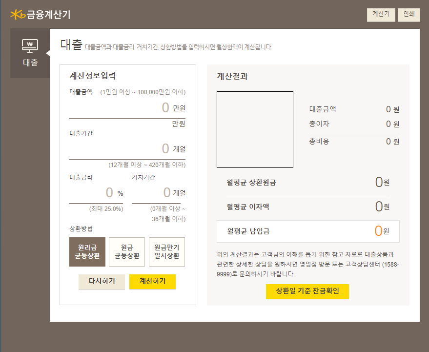Viewport: 429px width, 352px height.
Task: Click the 인쇄 print button
Action: (x=409, y=15)
